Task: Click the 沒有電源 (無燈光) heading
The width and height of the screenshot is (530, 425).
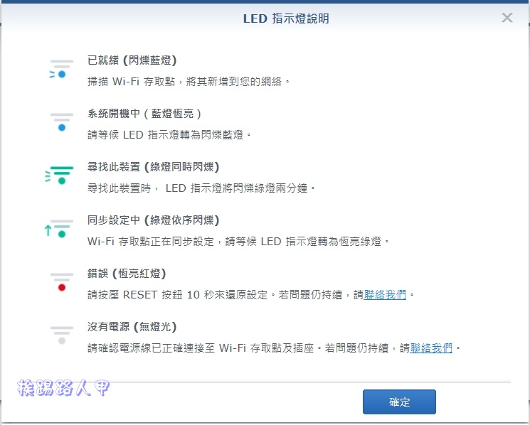Action: [x=132, y=326]
